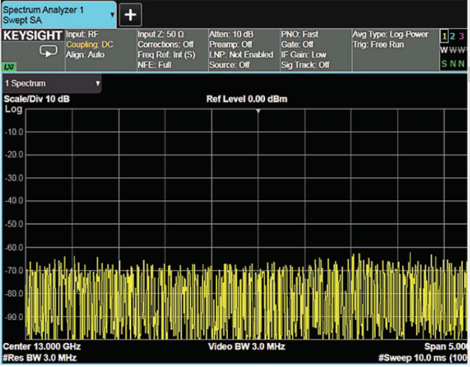
Task: Select trace 2 indicator
Action: pyautogui.click(x=452, y=37)
